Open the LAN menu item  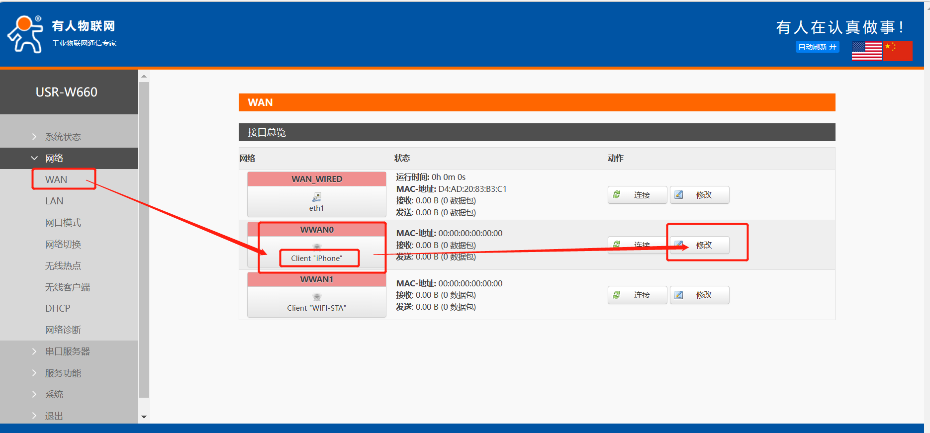click(x=54, y=201)
